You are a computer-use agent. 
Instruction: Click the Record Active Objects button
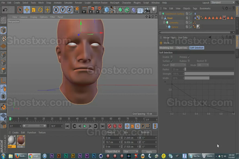coord(109,126)
